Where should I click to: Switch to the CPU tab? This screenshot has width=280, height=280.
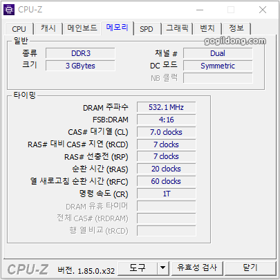click(19, 29)
